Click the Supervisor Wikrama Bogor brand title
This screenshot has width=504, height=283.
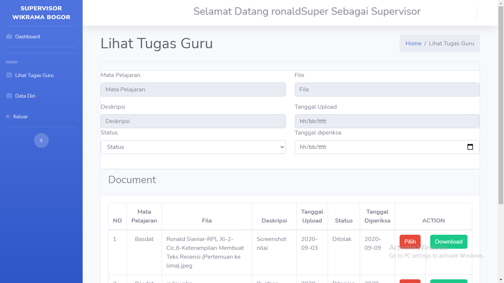click(41, 13)
